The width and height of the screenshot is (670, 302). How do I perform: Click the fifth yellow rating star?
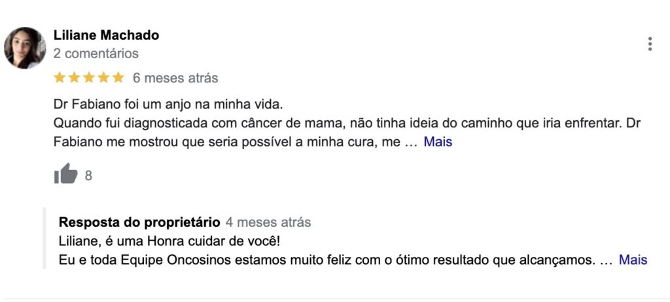pyautogui.click(x=118, y=78)
